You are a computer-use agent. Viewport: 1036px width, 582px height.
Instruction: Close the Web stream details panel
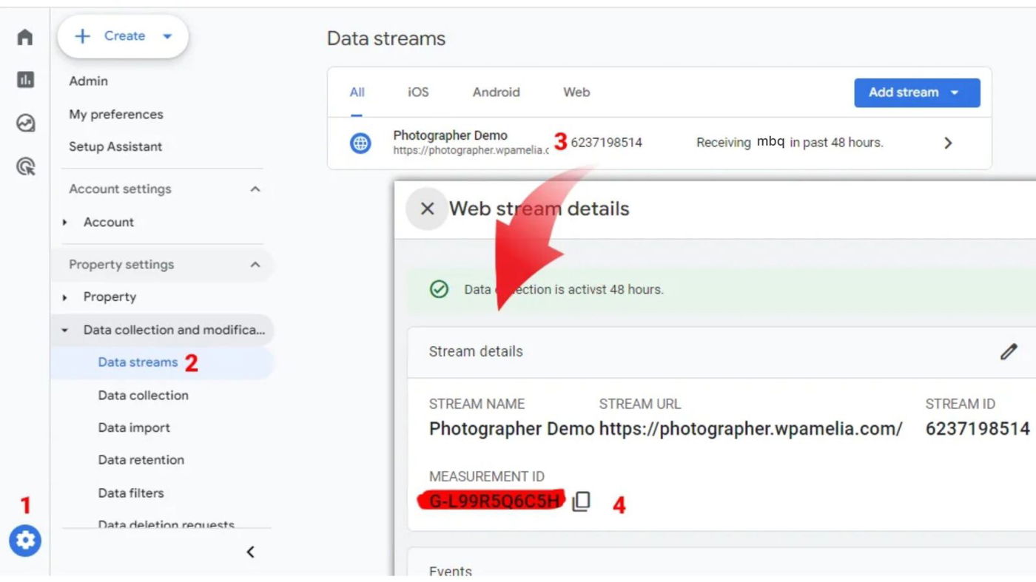(x=427, y=209)
